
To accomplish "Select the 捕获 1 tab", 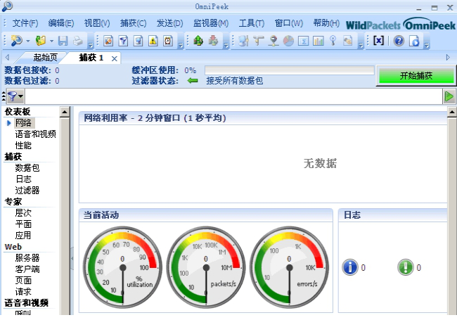I will 91,58.
